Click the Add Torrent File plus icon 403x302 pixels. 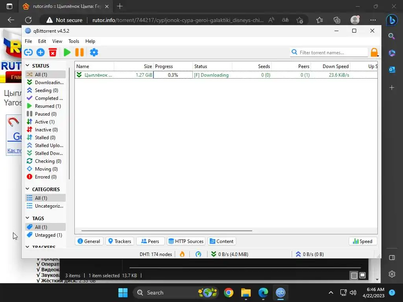coord(41,52)
